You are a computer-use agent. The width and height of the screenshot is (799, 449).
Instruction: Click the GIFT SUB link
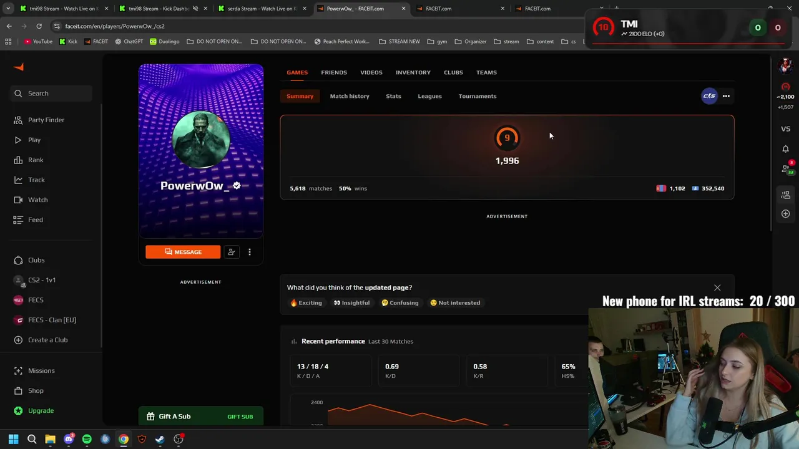coord(240,417)
